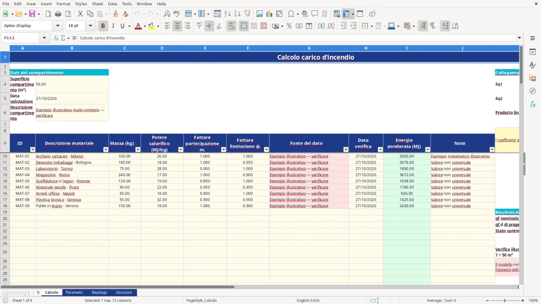Open Descrizione materiale filter dropdown
The image size is (541, 304).
click(x=106, y=150)
